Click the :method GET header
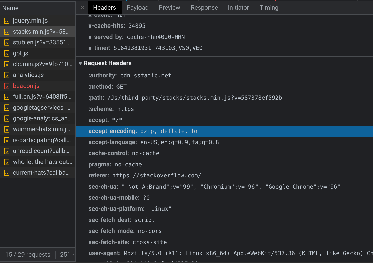Viewport: 373px width, 263px height. (x=108, y=87)
